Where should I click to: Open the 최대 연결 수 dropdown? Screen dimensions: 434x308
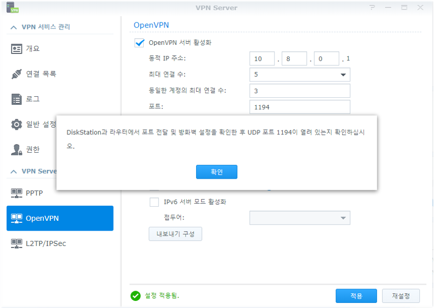click(x=300, y=75)
